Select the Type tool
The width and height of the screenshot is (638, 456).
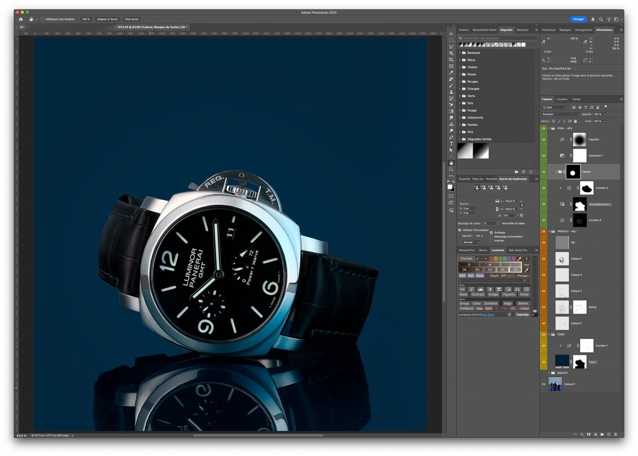(x=451, y=144)
